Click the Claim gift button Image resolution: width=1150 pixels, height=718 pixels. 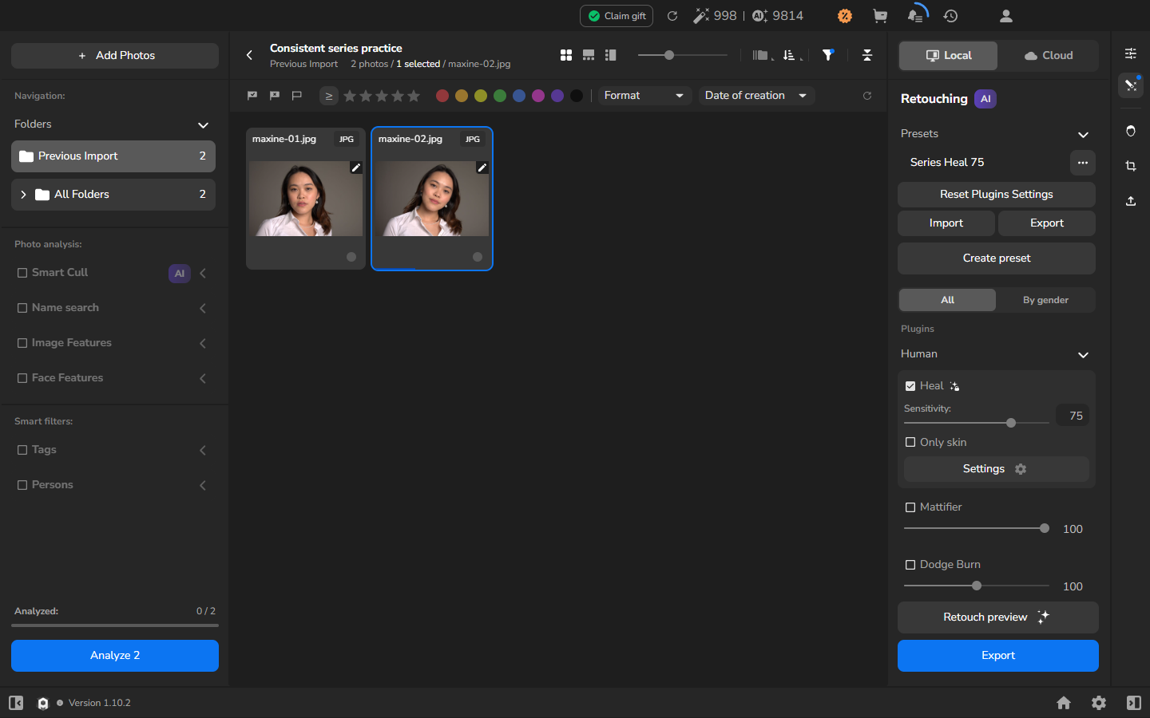click(617, 16)
